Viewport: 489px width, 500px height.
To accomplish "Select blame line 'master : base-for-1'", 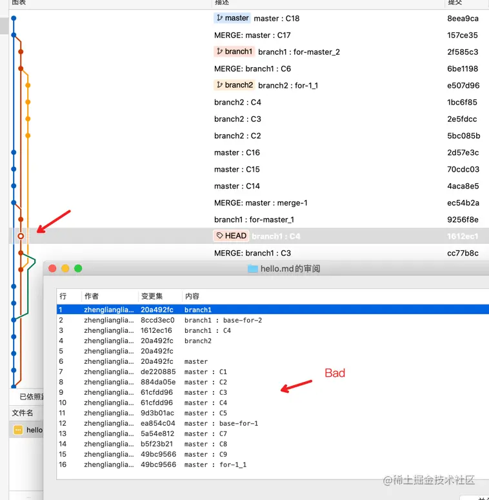I will pyautogui.click(x=272, y=423).
